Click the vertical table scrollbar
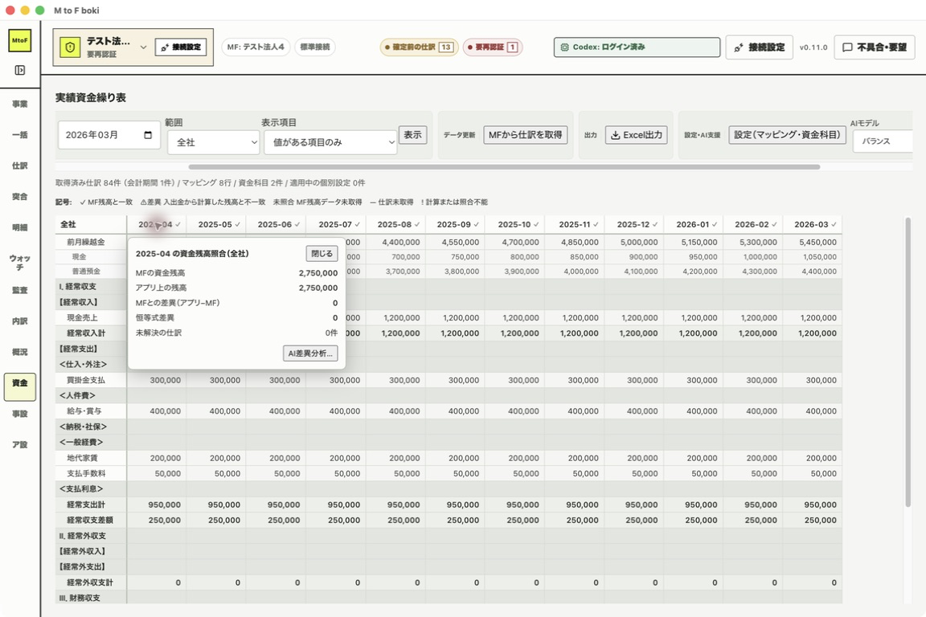The image size is (926, 617). [x=908, y=362]
